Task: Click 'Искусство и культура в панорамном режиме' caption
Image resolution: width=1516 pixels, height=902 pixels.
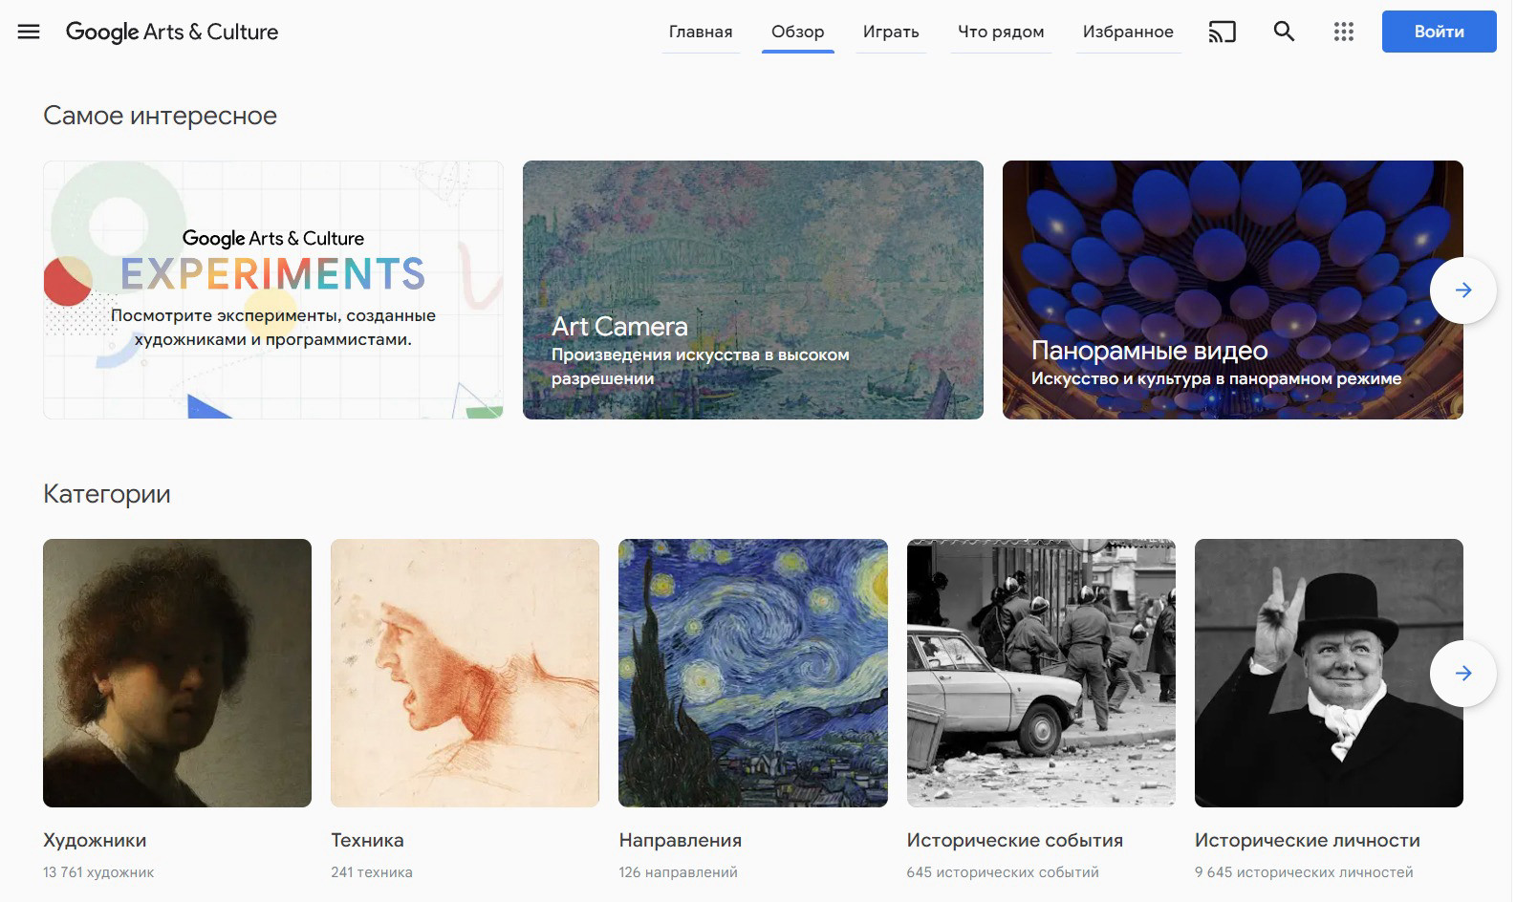Action: pos(1216,378)
